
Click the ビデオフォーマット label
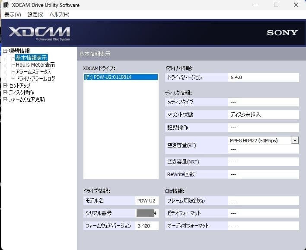coord(184,213)
